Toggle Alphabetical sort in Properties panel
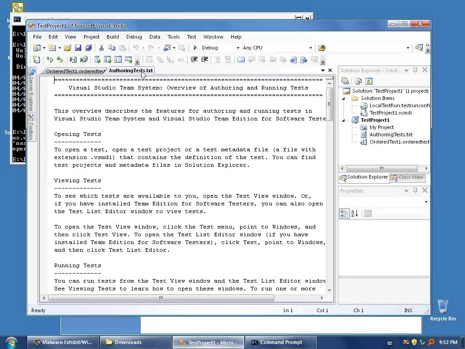Screen dimensions: 465x349 point(354,214)
